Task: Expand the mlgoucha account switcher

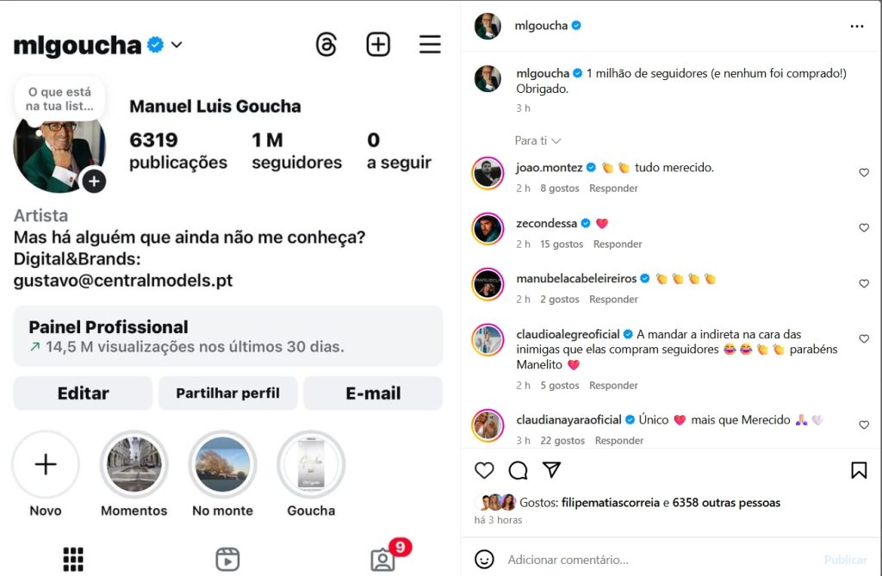Action: pyautogui.click(x=177, y=45)
